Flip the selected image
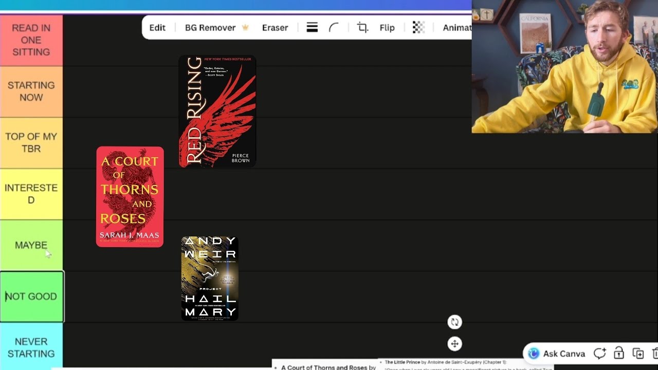 point(387,28)
